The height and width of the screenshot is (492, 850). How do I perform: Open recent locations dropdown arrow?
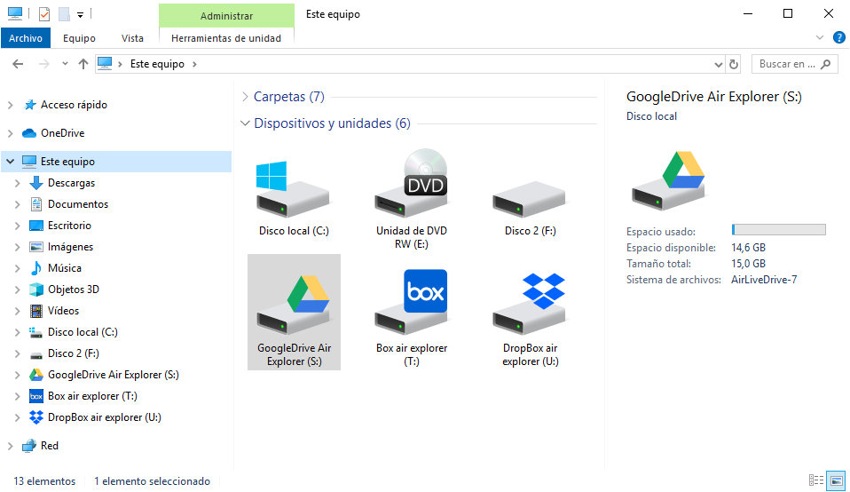pos(65,63)
